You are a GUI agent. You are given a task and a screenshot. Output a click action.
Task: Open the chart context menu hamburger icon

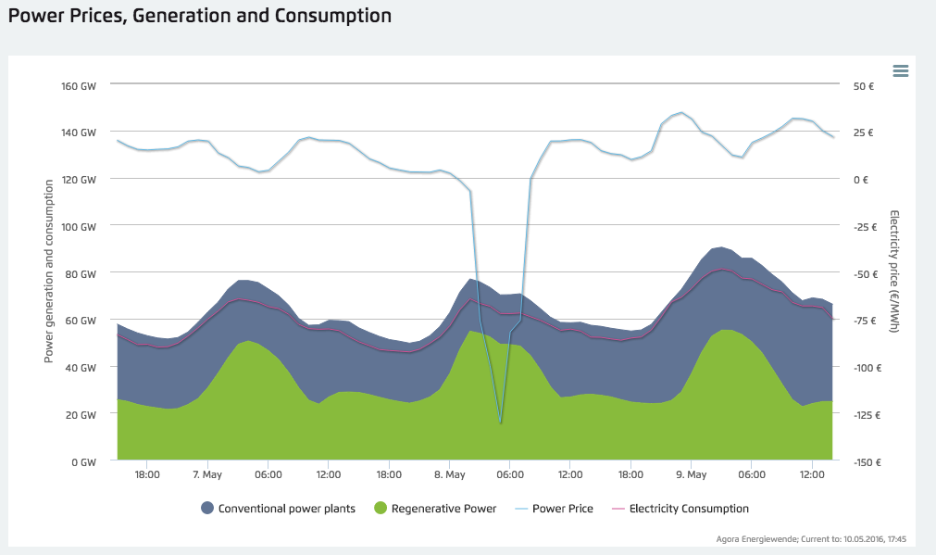(x=901, y=71)
